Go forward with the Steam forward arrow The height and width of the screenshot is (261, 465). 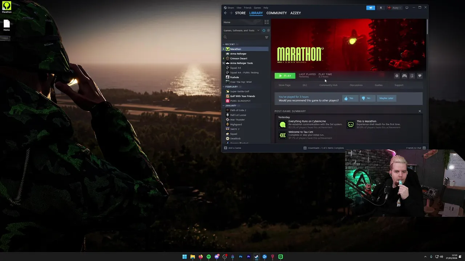pyautogui.click(x=231, y=13)
